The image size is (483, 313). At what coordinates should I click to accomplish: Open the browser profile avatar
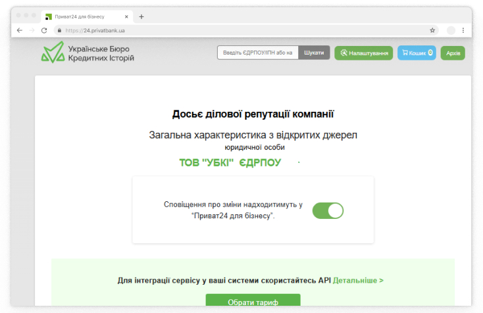pos(451,30)
